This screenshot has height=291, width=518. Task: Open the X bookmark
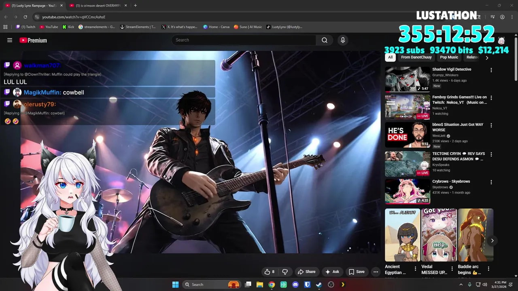pos(179,27)
